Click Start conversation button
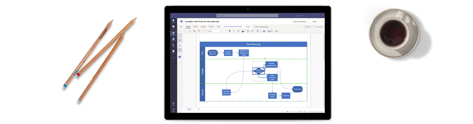Image resolution: width=473 pixels, height=124 pixels. 300,22
